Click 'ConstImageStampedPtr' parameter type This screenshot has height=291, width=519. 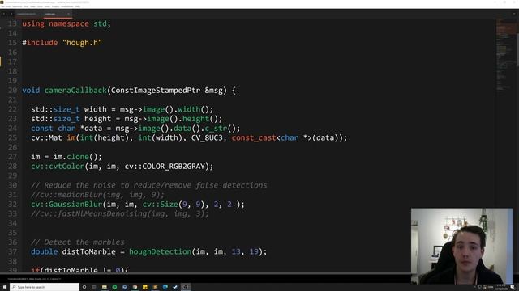pyautogui.click(x=156, y=90)
